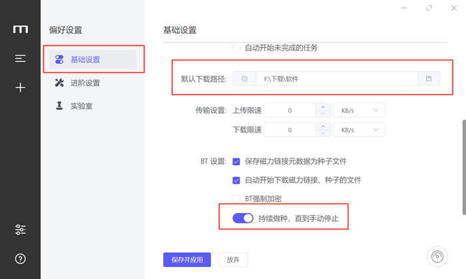Open upload limit KB/s unit dropdown
The height and width of the screenshot is (279, 466).
tap(359, 110)
